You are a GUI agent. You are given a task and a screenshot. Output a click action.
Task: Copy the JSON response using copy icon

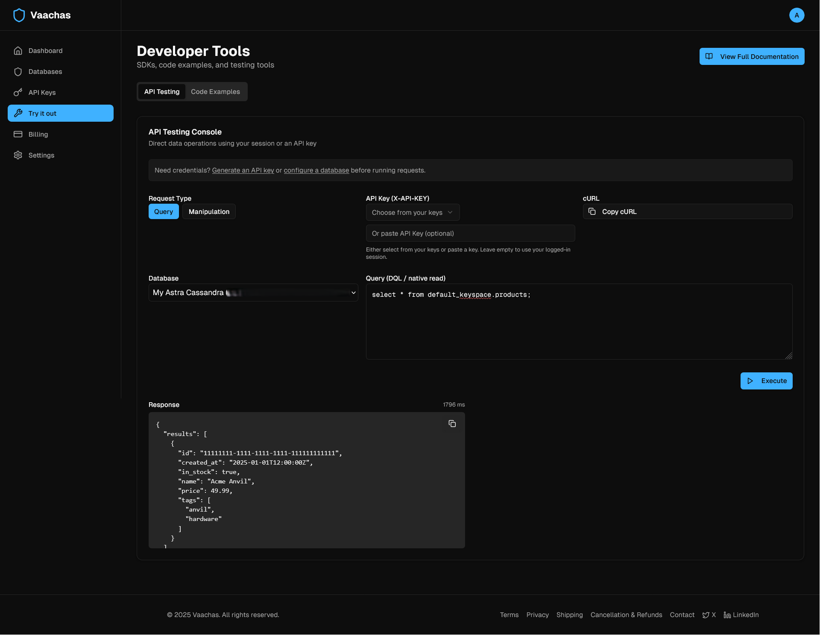tap(452, 424)
